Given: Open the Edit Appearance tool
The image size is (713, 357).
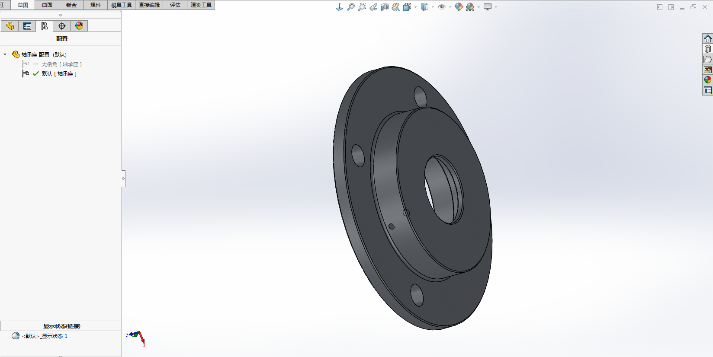Looking at the screenshot, I should 459,7.
